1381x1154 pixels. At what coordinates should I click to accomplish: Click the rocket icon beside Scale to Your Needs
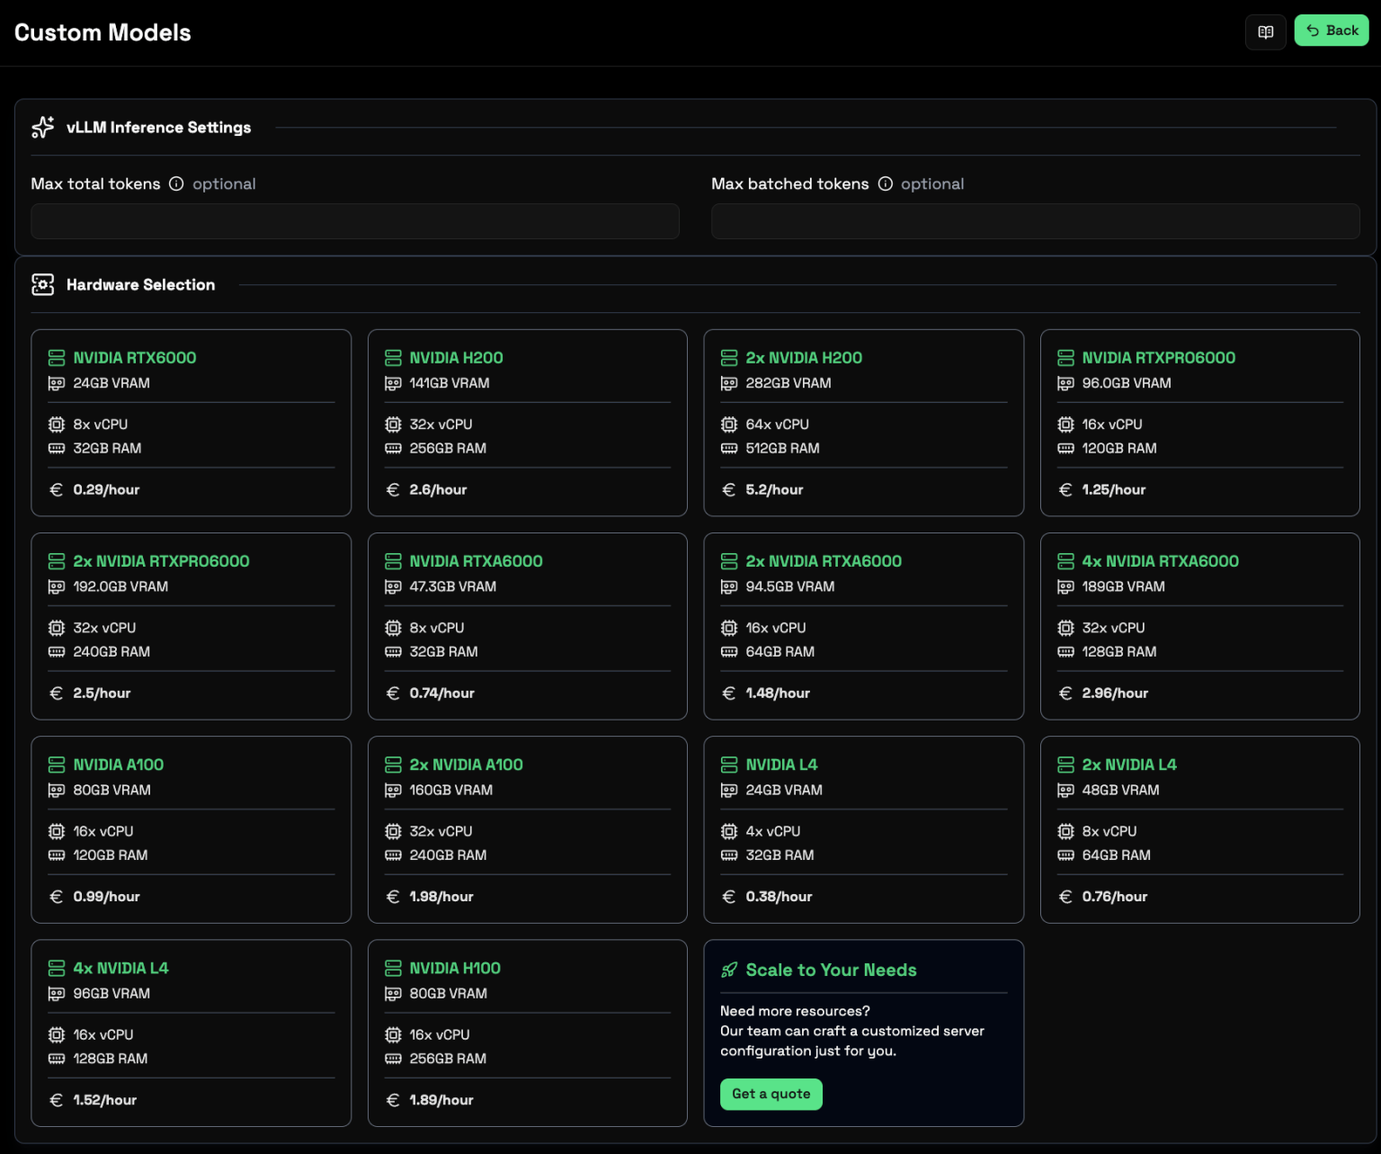coord(729,971)
